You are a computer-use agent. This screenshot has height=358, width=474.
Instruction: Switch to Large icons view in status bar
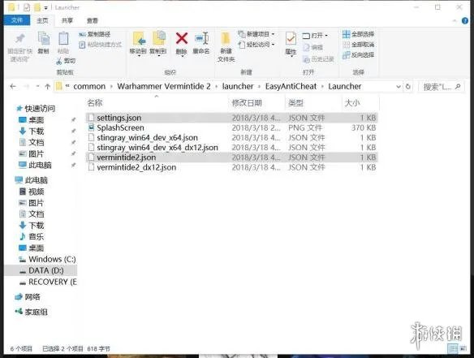[x=463, y=348]
